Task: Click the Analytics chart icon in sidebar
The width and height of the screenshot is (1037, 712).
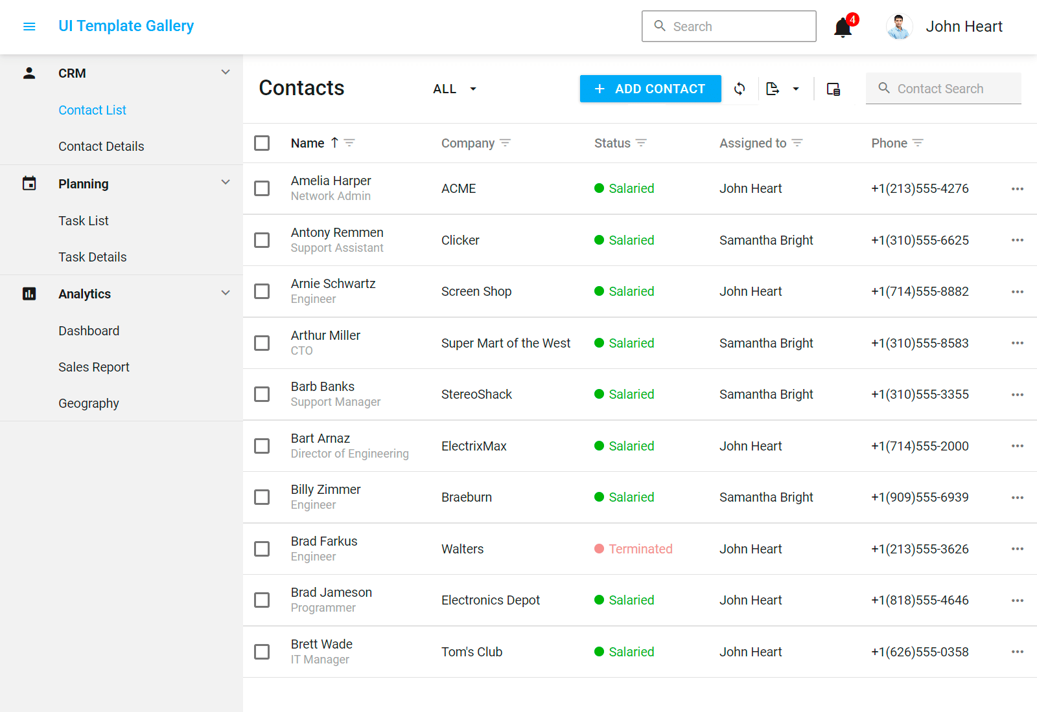Action: click(29, 293)
